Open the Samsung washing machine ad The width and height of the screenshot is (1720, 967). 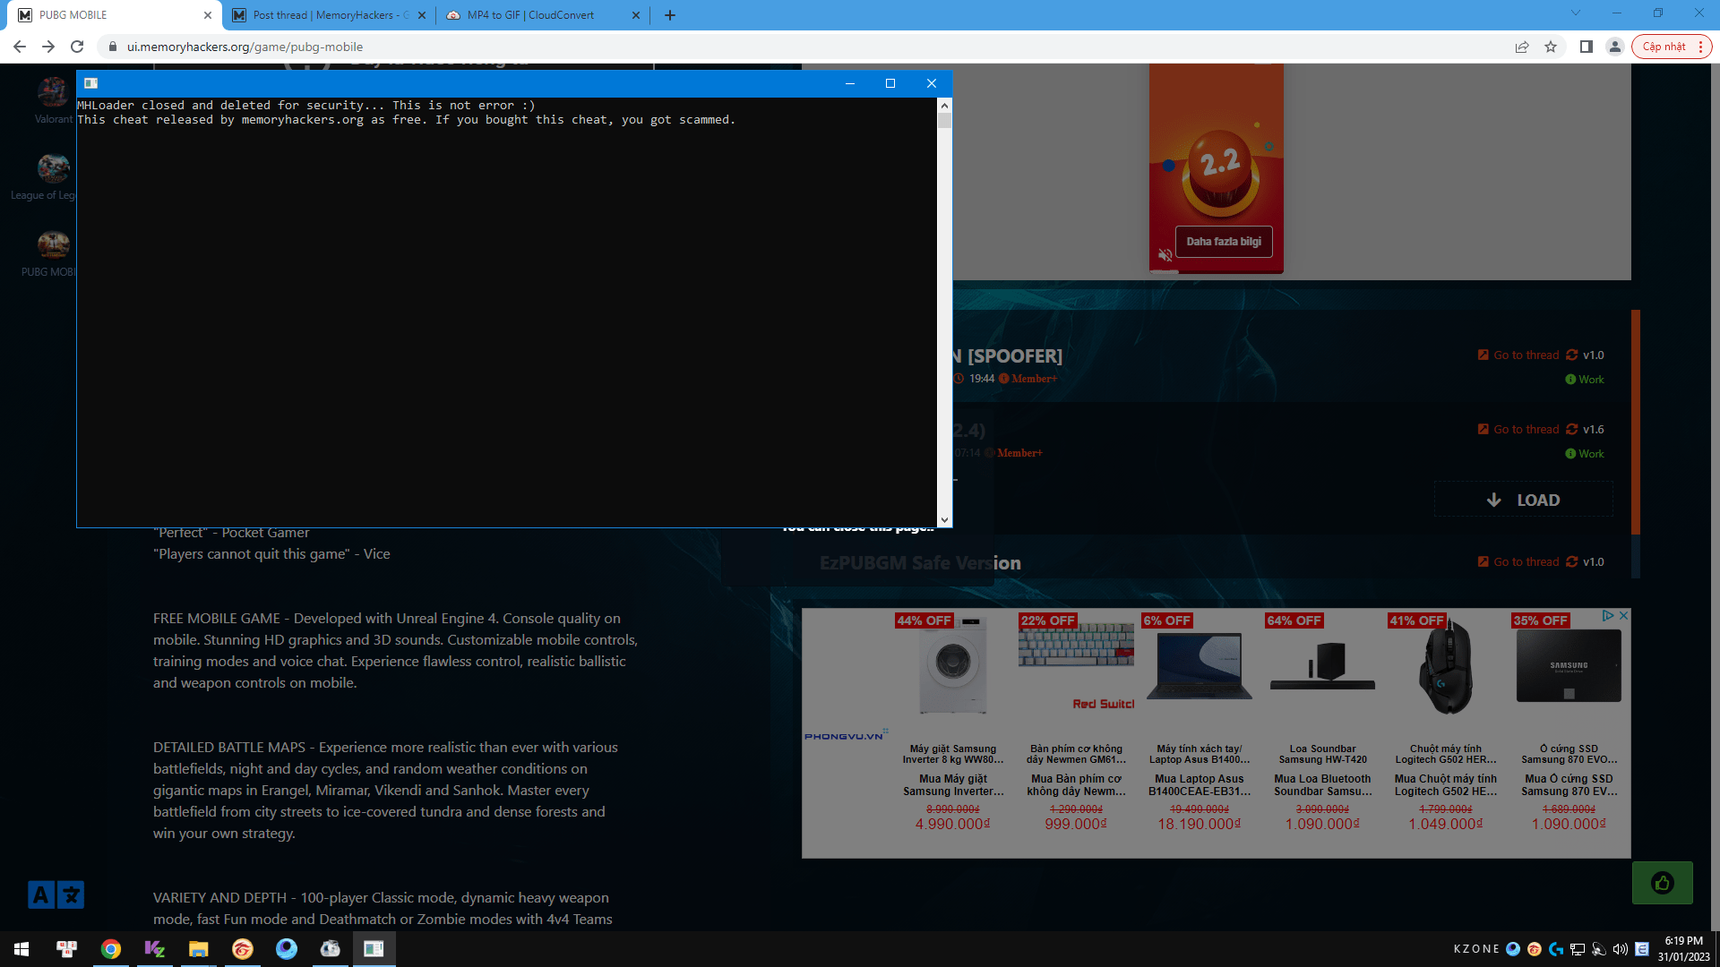coord(953,723)
